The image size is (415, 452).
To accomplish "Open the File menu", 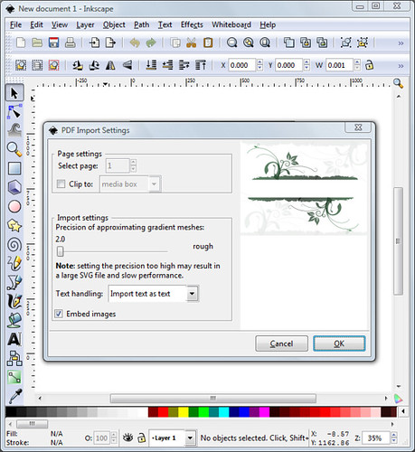I will click(x=15, y=24).
